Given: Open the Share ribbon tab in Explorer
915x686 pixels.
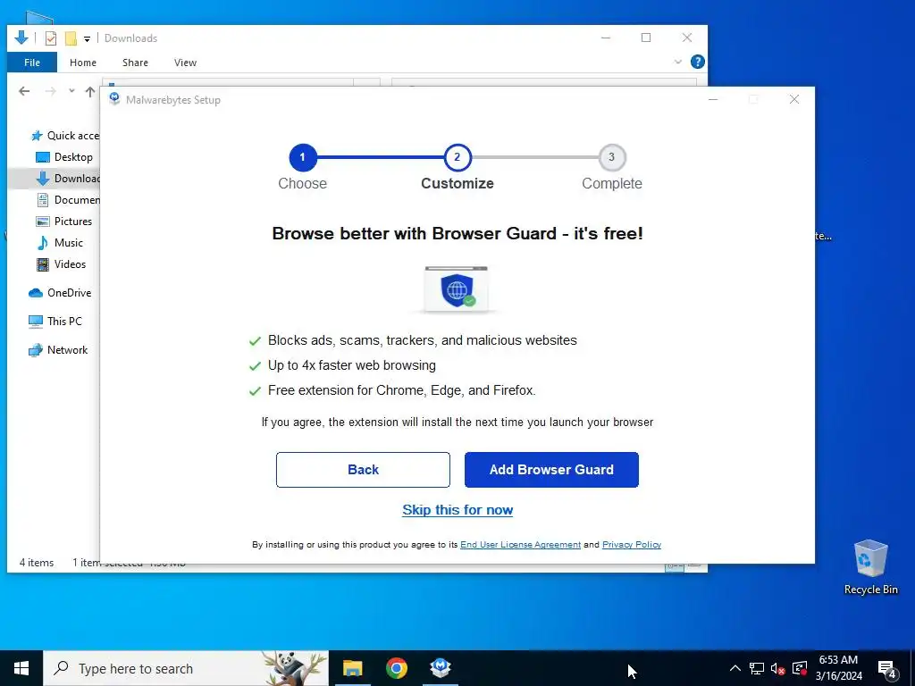Looking at the screenshot, I should [135, 63].
